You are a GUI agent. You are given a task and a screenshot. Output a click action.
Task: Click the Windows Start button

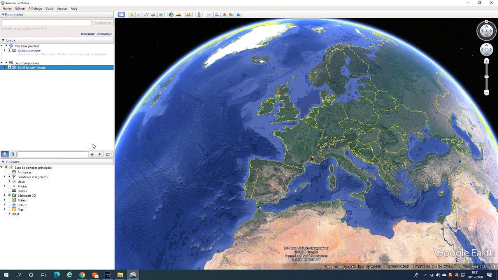(x=6, y=275)
